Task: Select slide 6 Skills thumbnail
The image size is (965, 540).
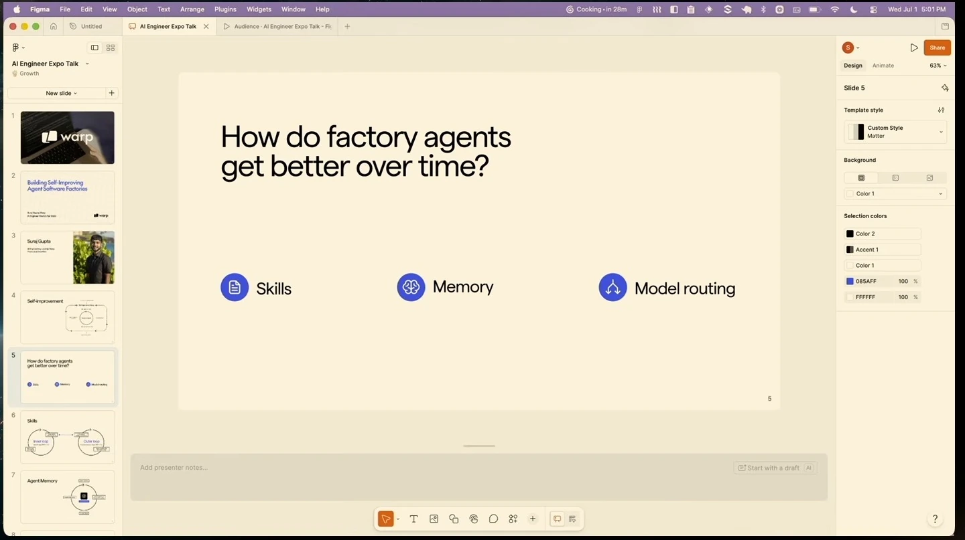Action: tap(68, 437)
